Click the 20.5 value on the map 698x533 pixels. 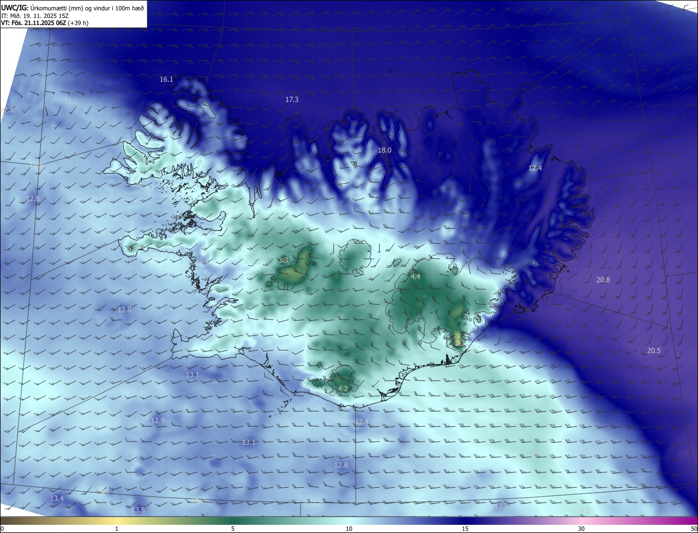[653, 351]
